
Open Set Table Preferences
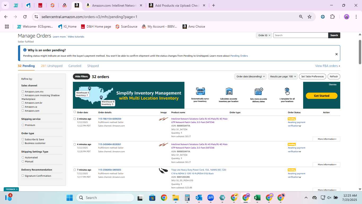pyautogui.click(x=312, y=76)
